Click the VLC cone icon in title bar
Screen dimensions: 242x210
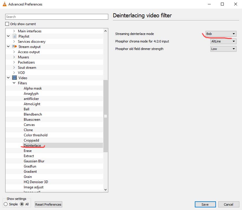coord(5,4)
